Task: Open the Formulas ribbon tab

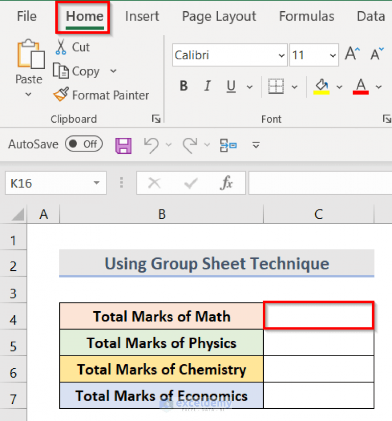Action: click(306, 16)
